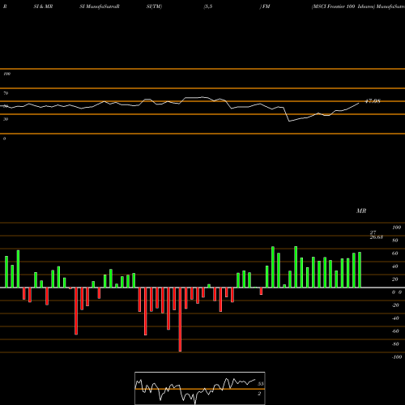This screenshot has width=405, height=405.
Task: Click the upper chart's 70 axis label
Action: click(6, 93)
